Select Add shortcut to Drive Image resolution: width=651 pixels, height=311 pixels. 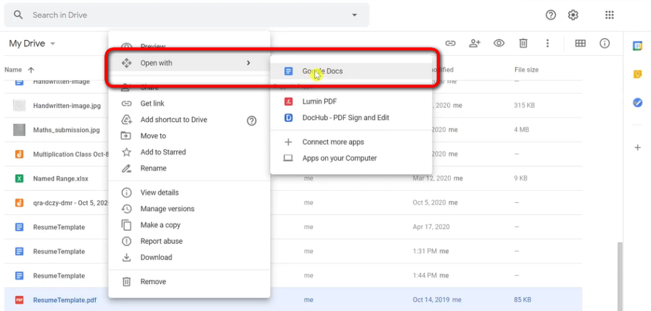tap(189, 120)
